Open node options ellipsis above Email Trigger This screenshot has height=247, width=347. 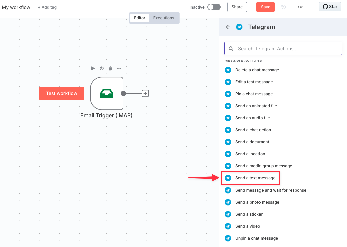point(119,68)
